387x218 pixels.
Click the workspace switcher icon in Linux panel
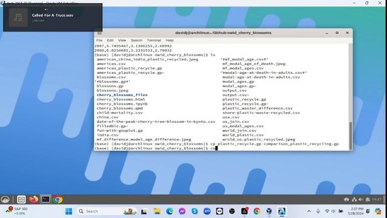(x=21, y=199)
